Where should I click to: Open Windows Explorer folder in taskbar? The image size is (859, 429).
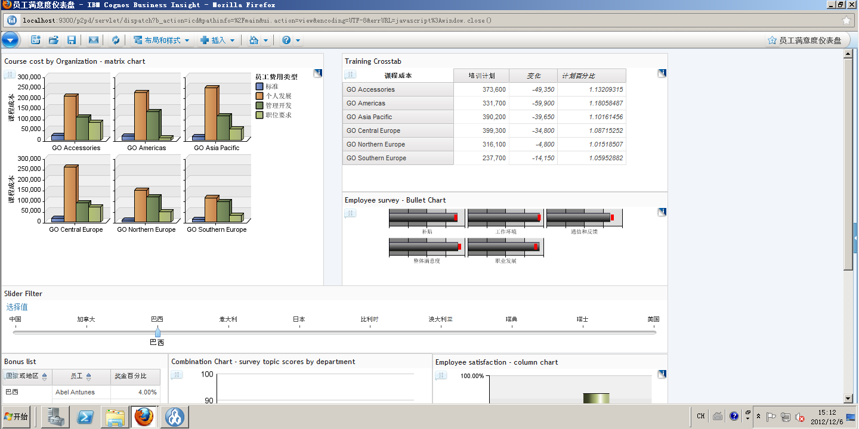115,417
